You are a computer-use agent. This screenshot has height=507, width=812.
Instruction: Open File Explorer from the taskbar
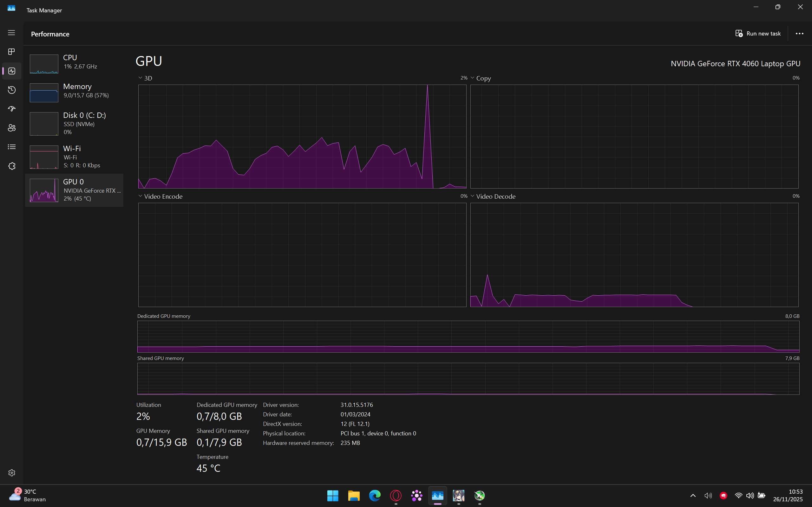(x=354, y=495)
